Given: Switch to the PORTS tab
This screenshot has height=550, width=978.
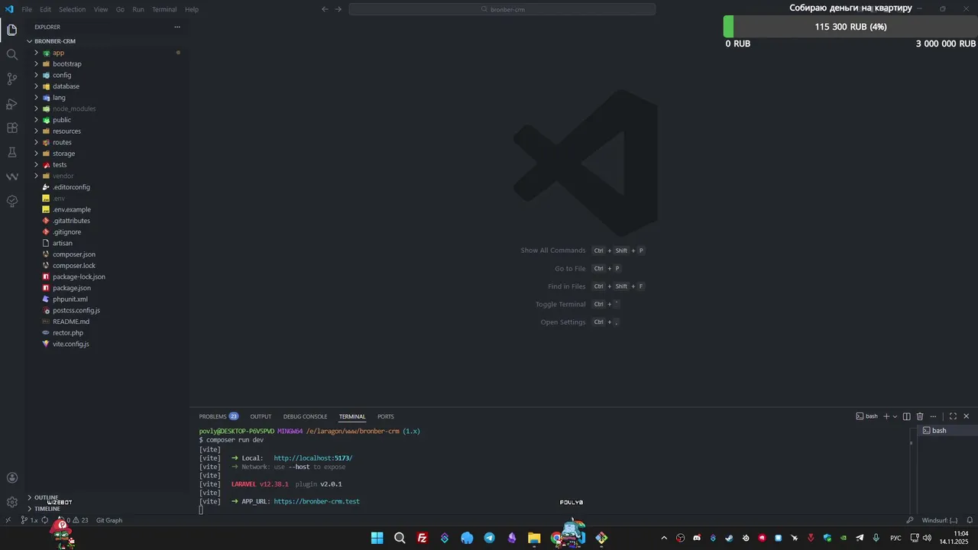Looking at the screenshot, I should (x=386, y=416).
